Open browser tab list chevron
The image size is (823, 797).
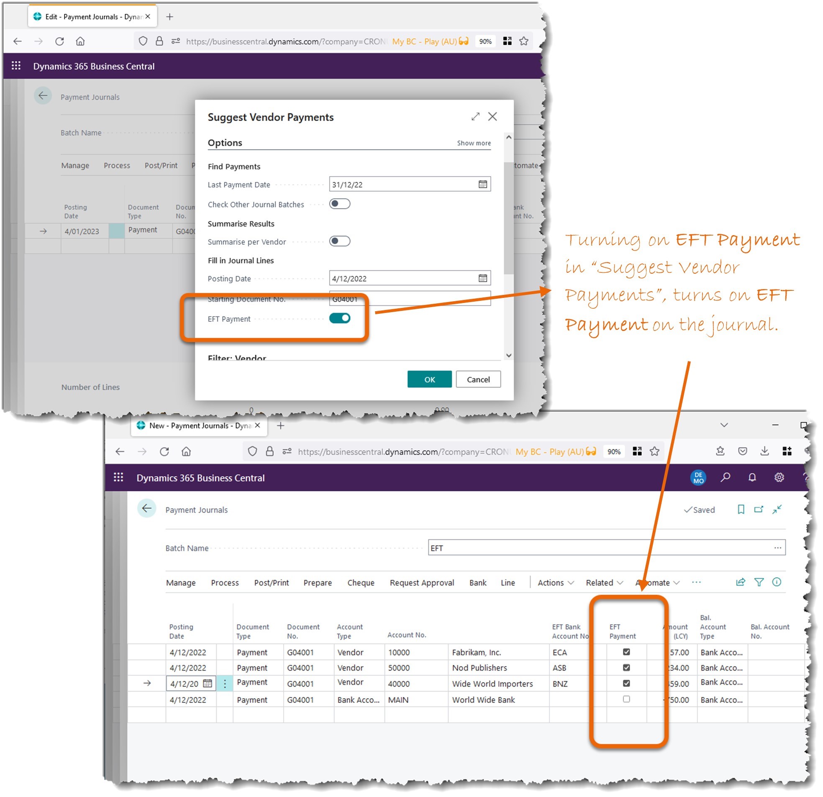pyautogui.click(x=724, y=425)
